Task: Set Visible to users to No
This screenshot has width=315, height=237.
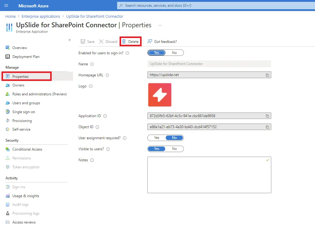Action: click(174, 149)
